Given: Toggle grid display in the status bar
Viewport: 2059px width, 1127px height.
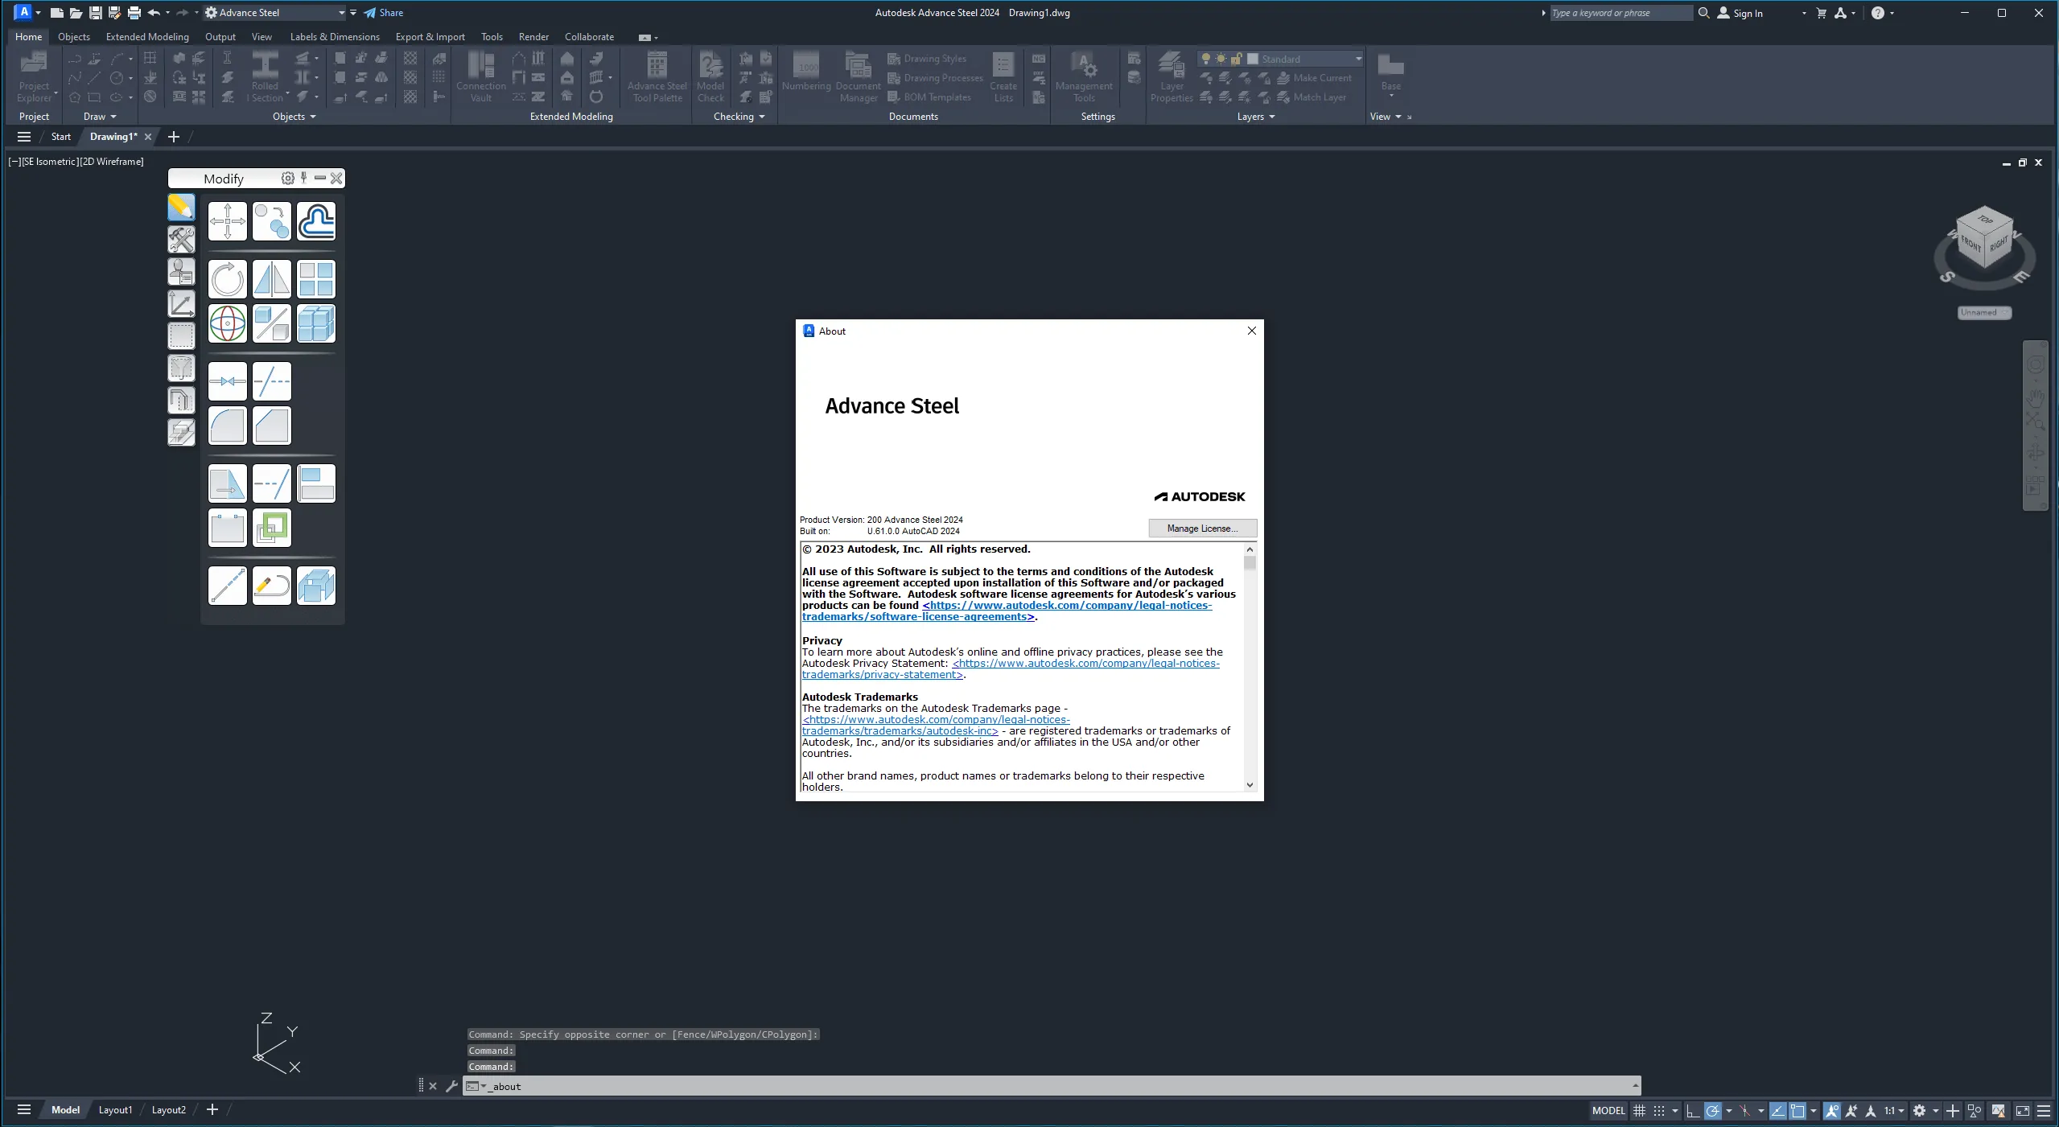Looking at the screenshot, I should pyautogui.click(x=1639, y=1110).
